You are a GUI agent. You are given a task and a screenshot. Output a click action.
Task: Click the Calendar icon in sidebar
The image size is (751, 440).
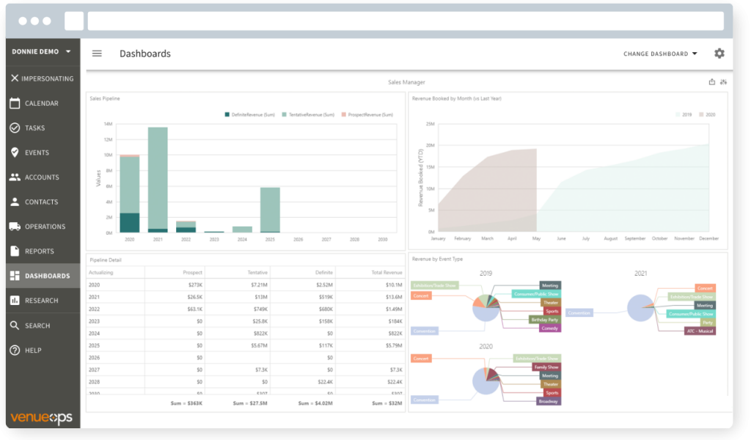click(x=15, y=103)
